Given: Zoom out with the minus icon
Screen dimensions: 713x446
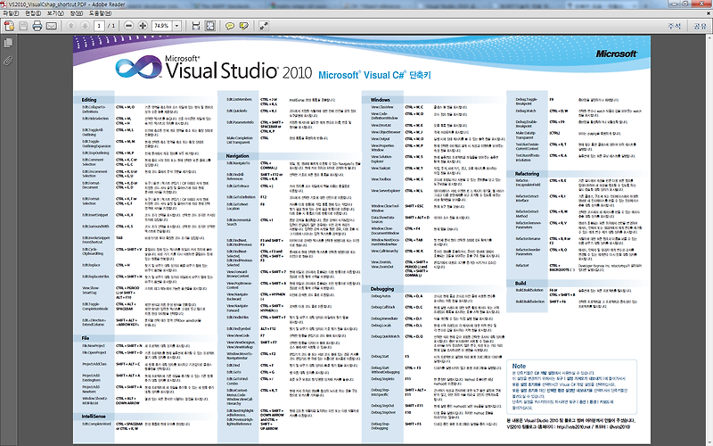Looking at the screenshot, I should coord(128,26).
